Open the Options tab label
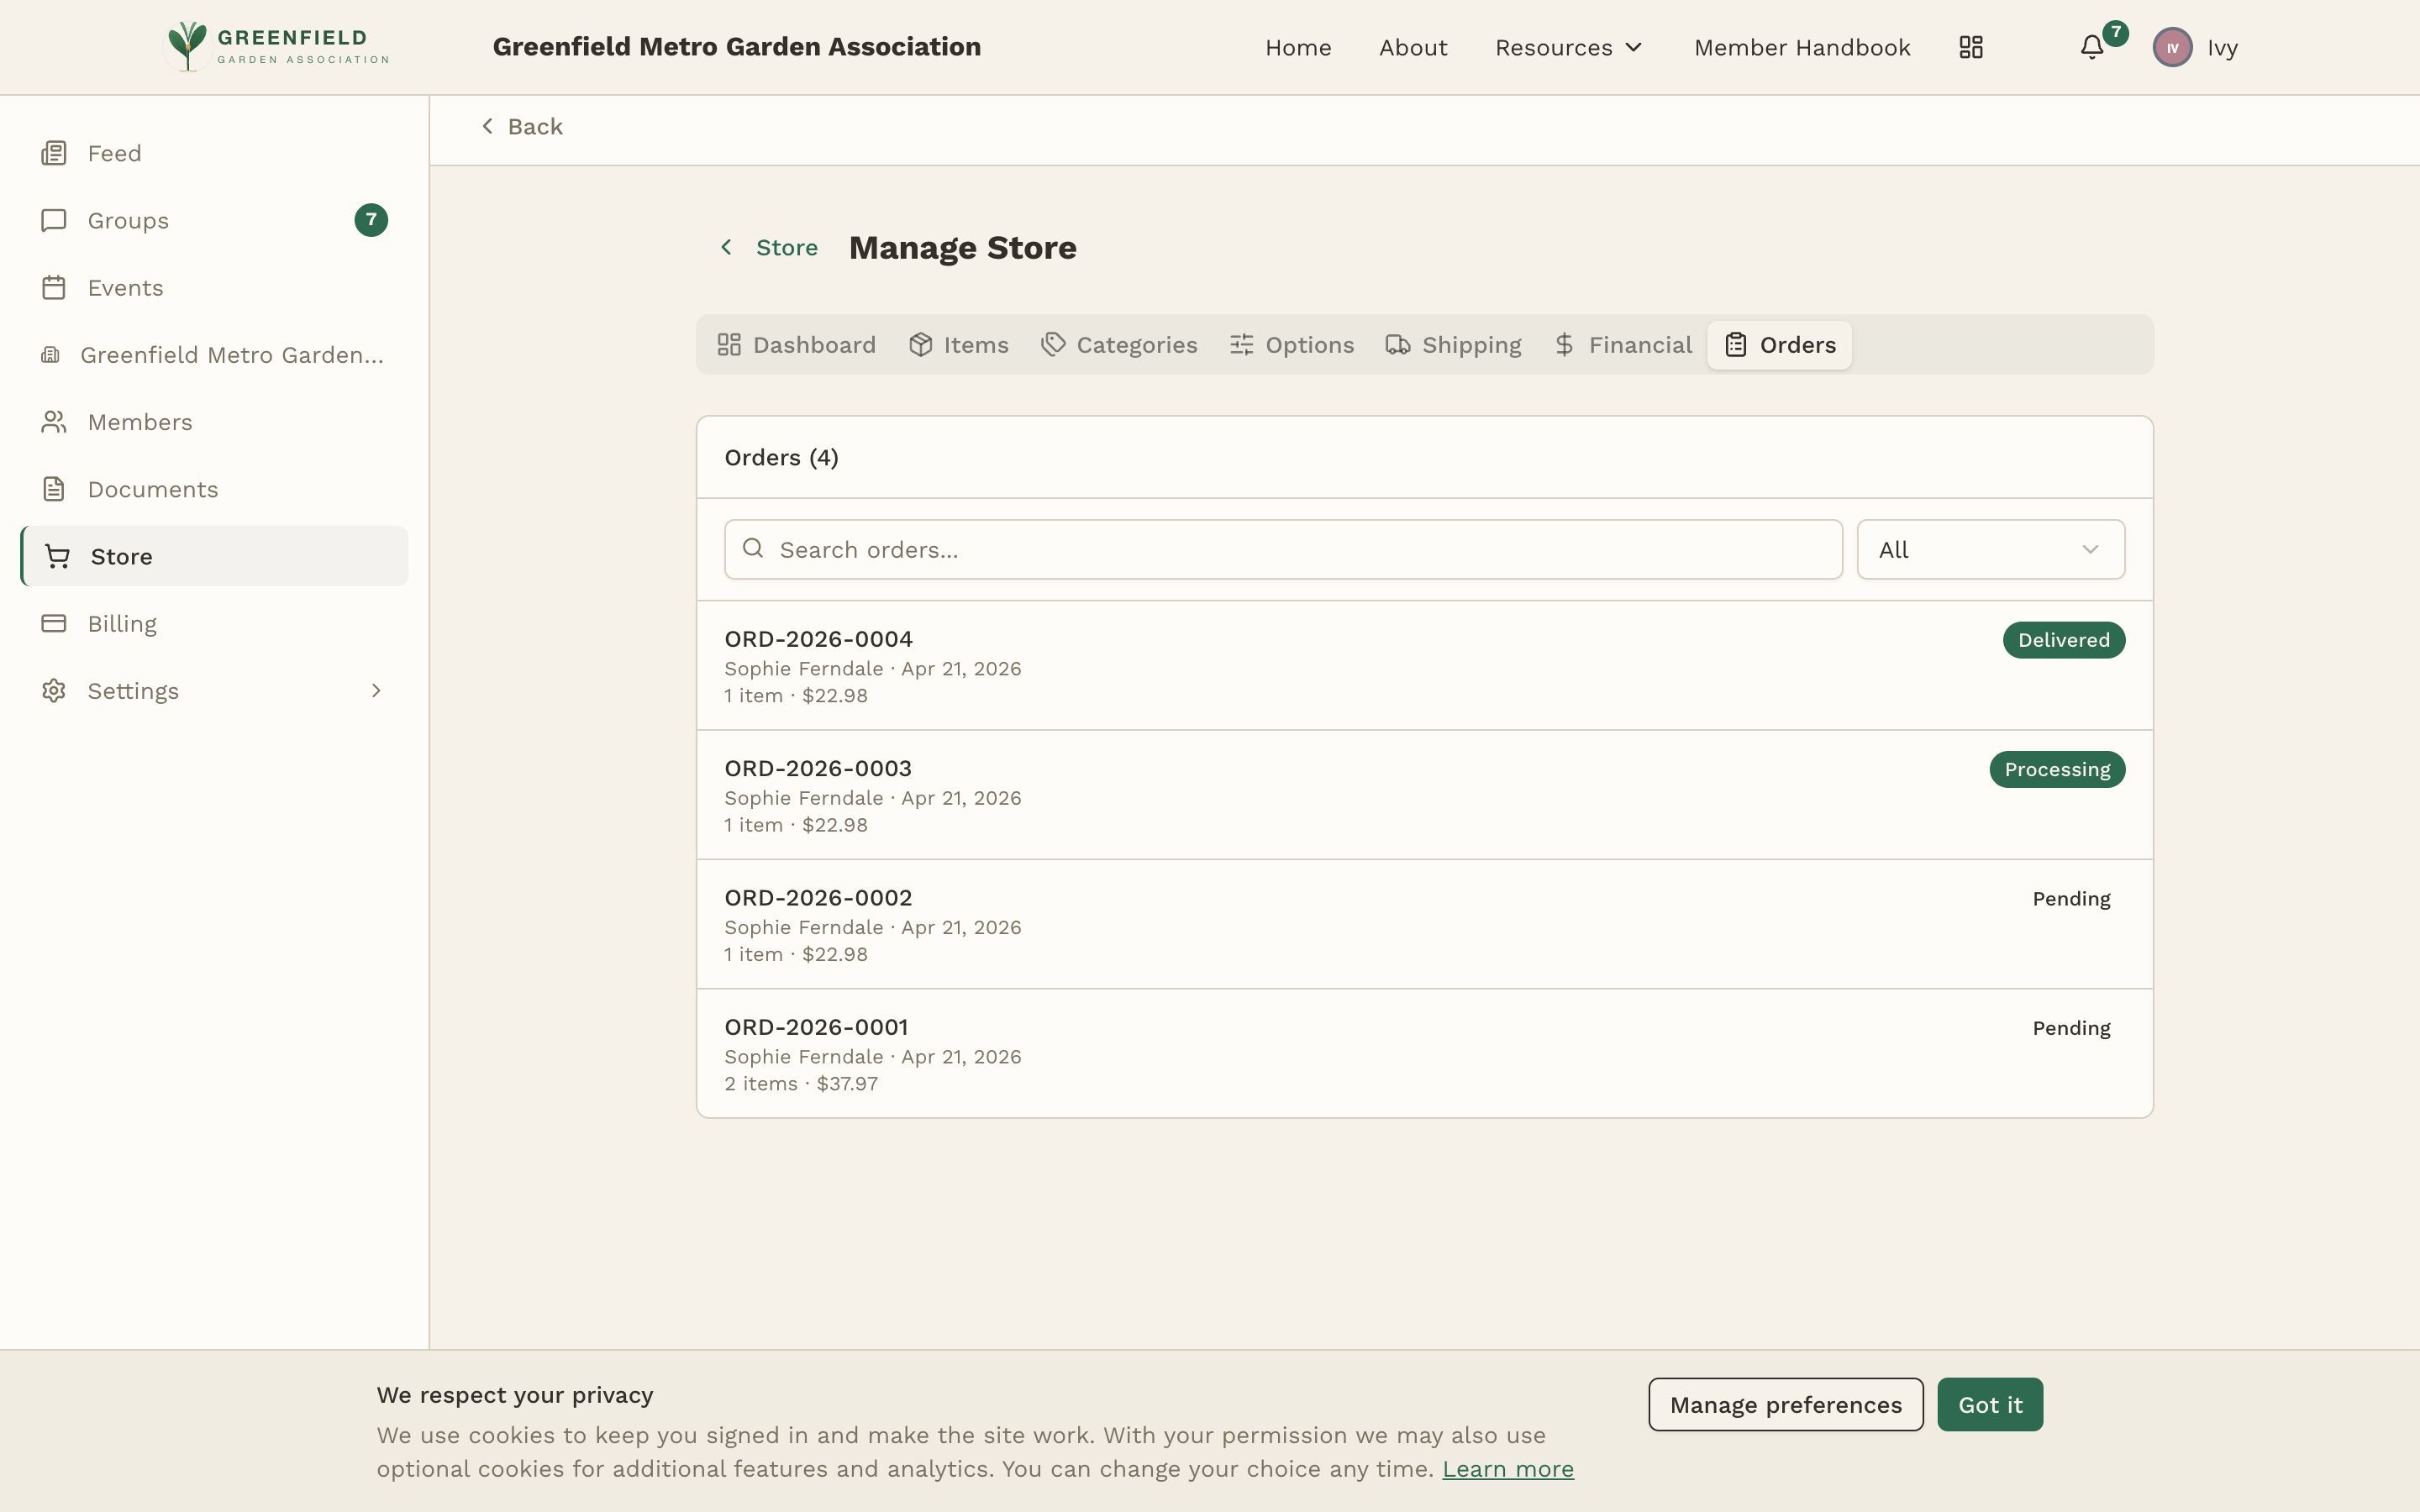 pos(1310,345)
